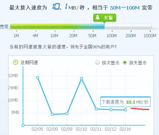Click the 32MB axis label
The width and height of the screenshot is (159, 135).
[13, 76]
